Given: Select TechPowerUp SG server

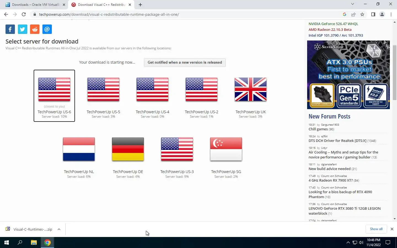Looking at the screenshot, I should click(226, 156).
